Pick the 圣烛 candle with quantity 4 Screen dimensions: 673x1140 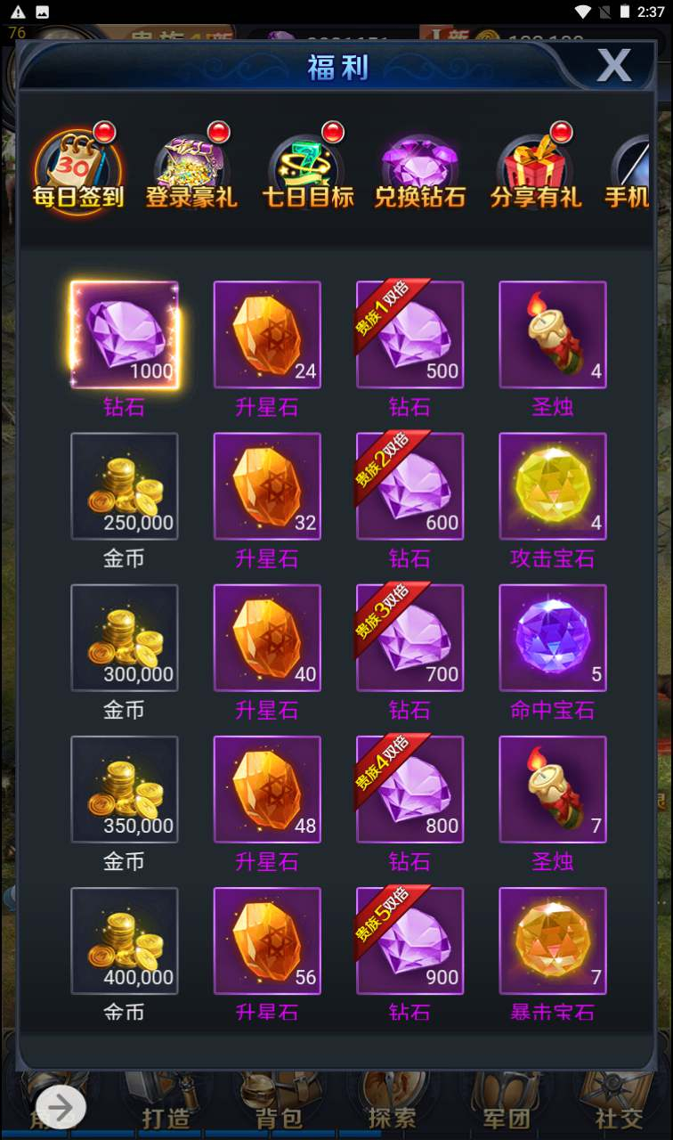pyautogui.click(x=553, y=335)
